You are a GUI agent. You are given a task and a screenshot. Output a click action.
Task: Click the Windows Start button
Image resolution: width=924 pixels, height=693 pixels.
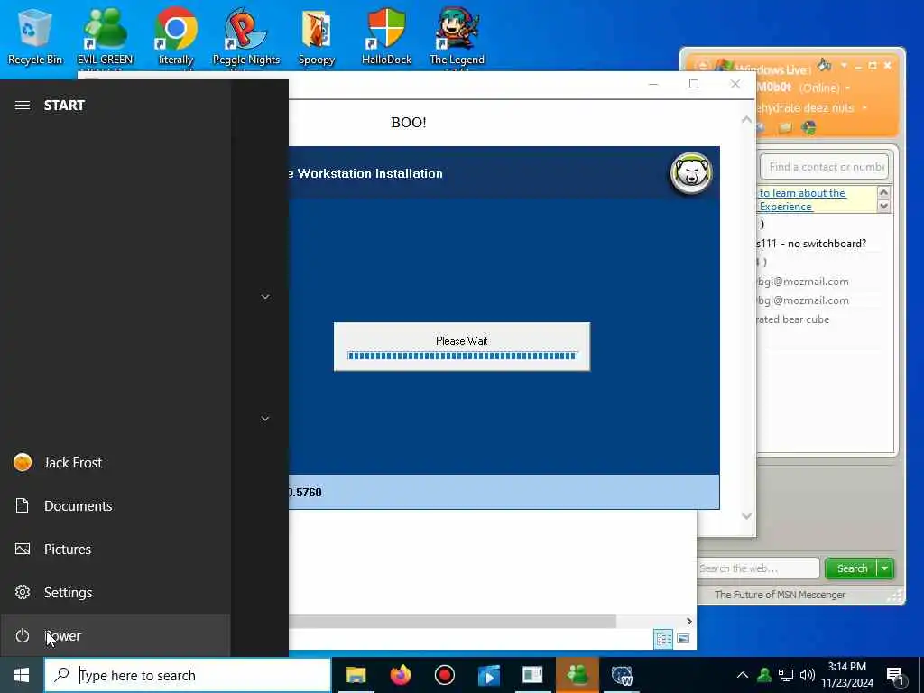click(x=22, y=675)
